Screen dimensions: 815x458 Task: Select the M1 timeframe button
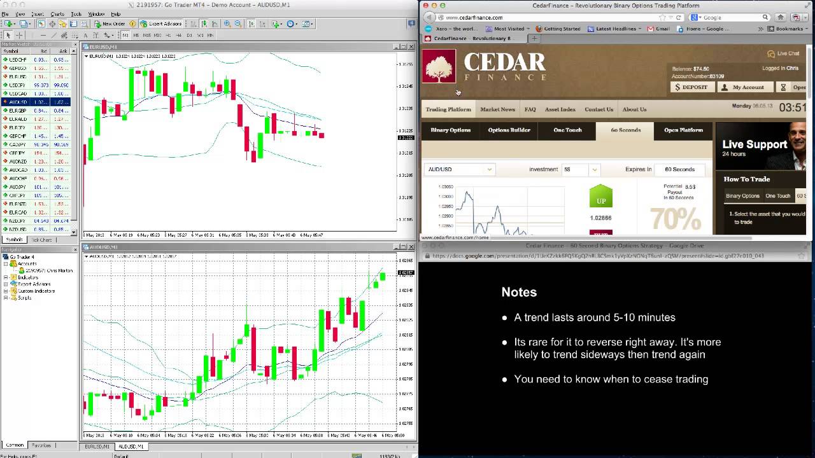125,35
